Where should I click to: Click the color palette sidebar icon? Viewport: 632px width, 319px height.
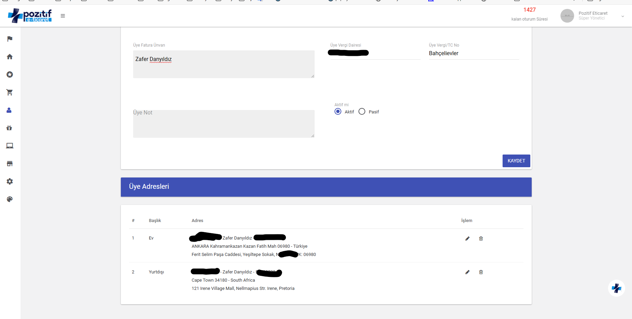(10, 199)
